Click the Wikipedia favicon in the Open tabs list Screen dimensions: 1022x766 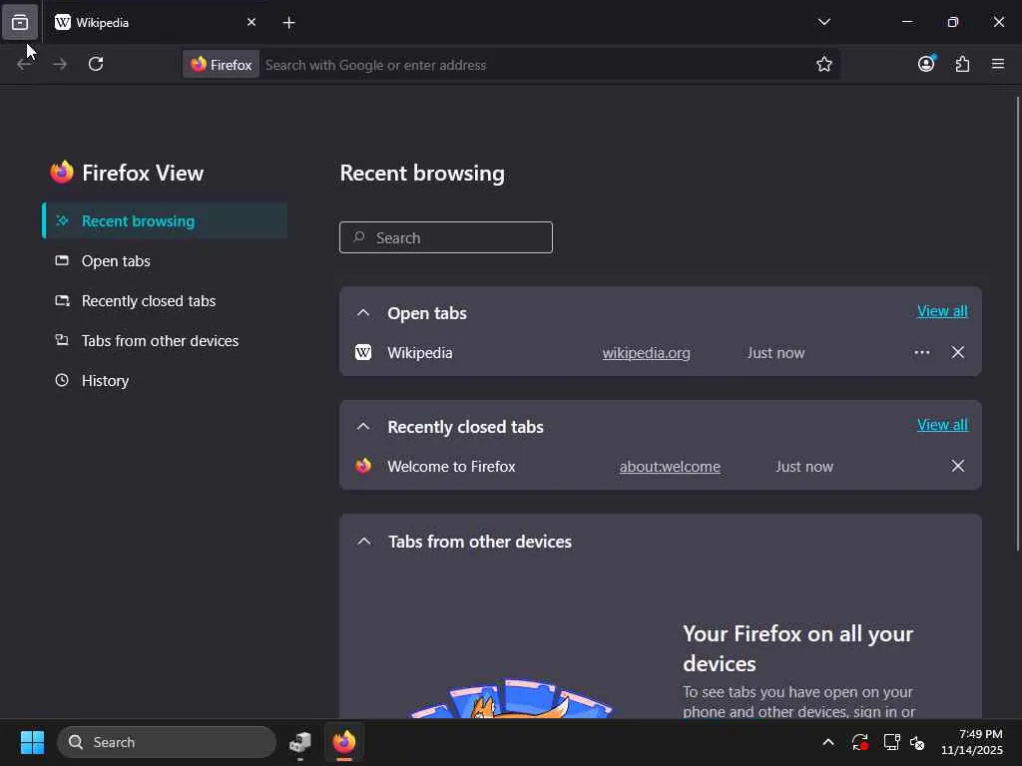coord(363,352)
